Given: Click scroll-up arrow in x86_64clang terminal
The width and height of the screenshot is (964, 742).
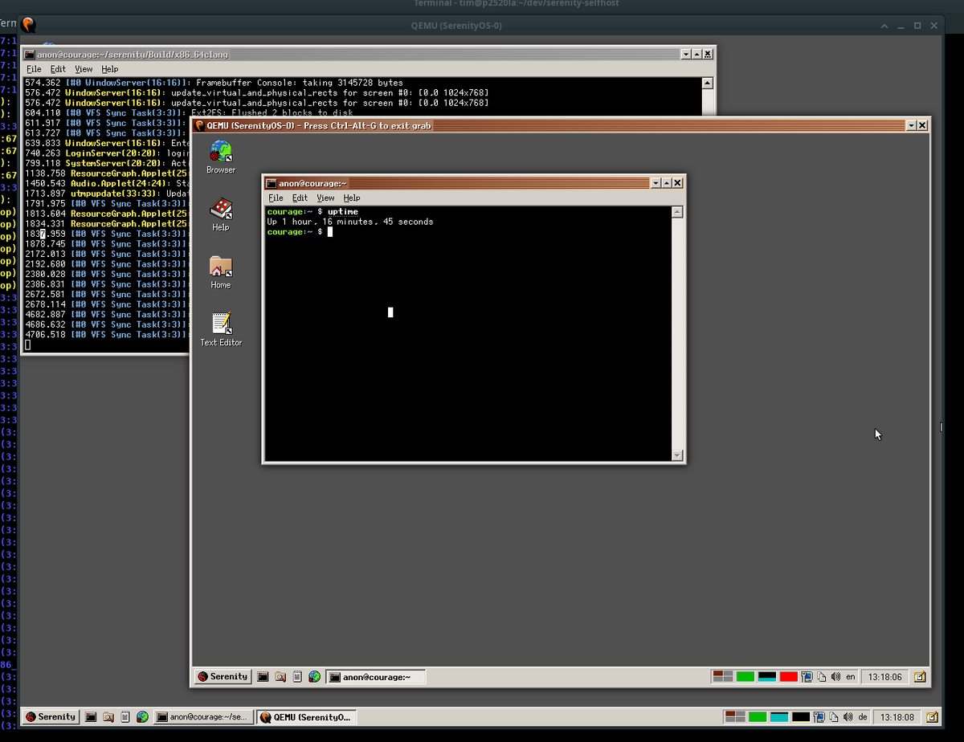Looking at the screenshot, I should (707, 83).
